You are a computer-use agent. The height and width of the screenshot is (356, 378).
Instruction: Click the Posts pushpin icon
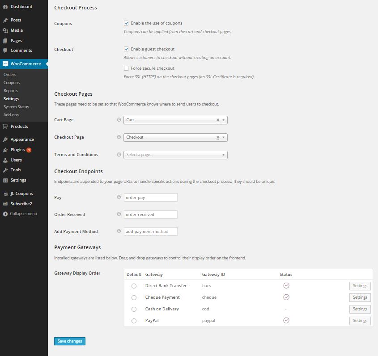pos(6,19)
